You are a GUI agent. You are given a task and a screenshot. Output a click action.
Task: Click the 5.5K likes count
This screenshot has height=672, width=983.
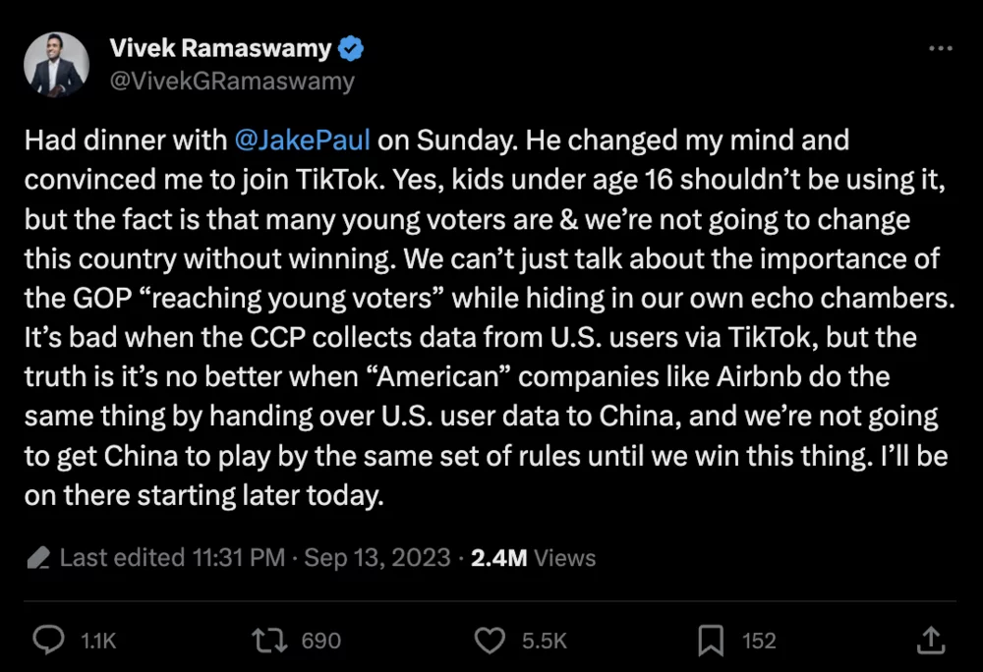(x=544, y=642)
